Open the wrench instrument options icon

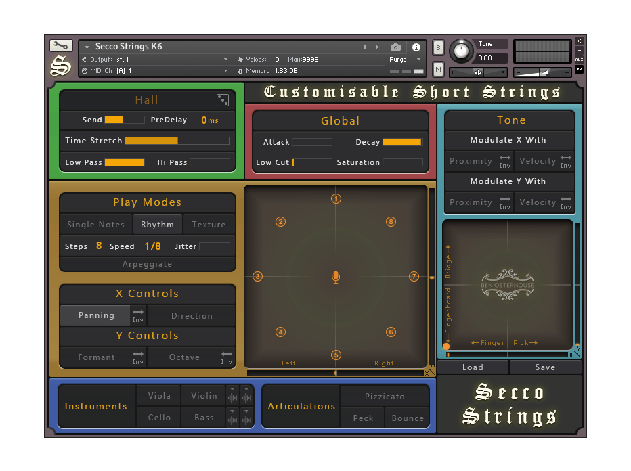click(61, 45)
